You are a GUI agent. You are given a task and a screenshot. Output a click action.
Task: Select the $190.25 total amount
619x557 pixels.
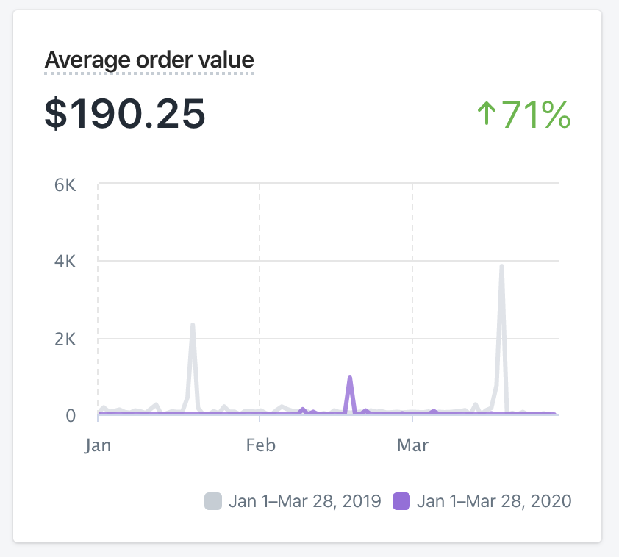pyautogui.click(x=125, y=115)
